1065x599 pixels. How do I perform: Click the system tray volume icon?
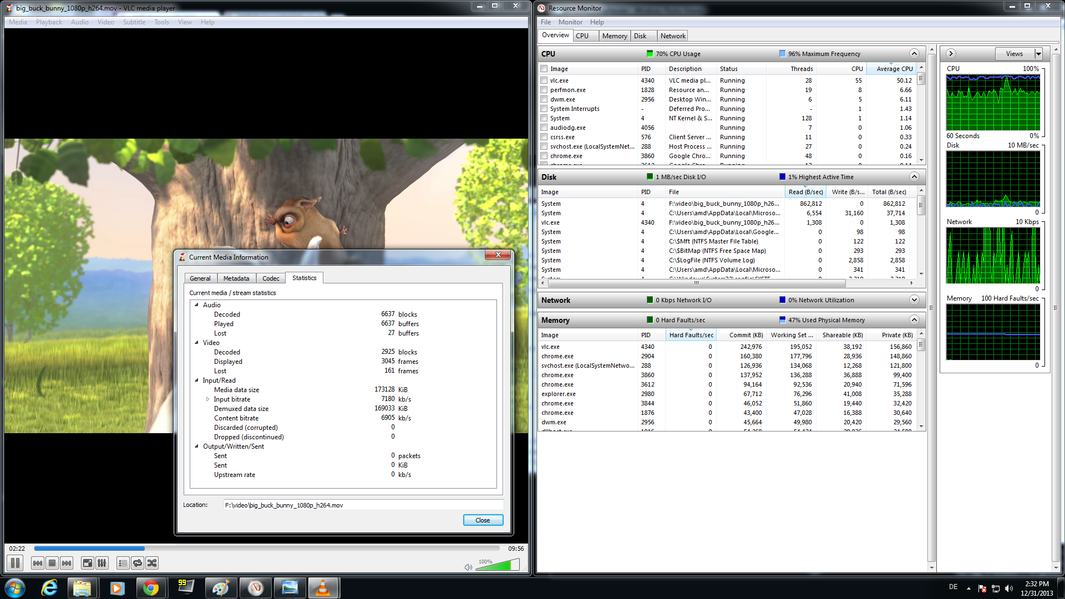1009,588
